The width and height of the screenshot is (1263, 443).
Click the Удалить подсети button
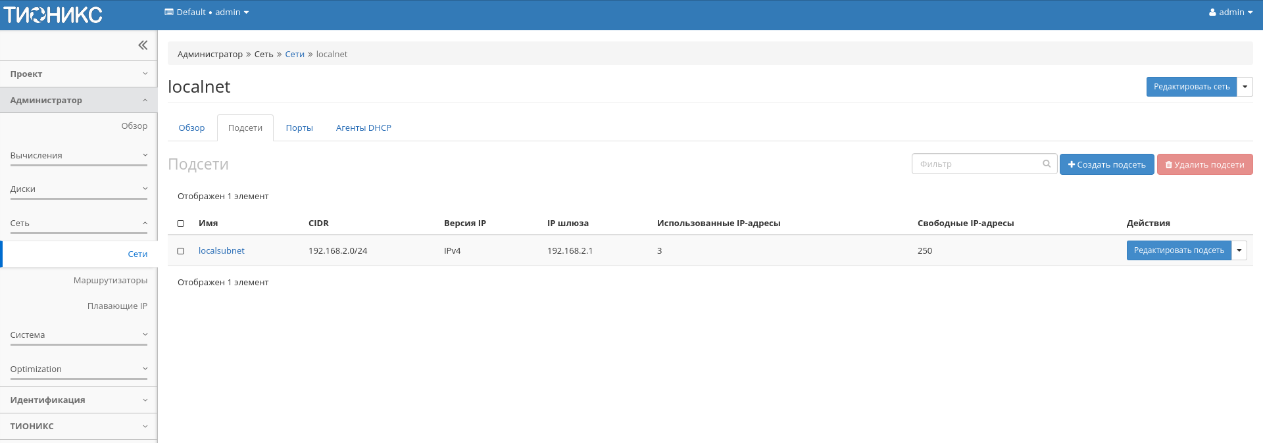1204,164
